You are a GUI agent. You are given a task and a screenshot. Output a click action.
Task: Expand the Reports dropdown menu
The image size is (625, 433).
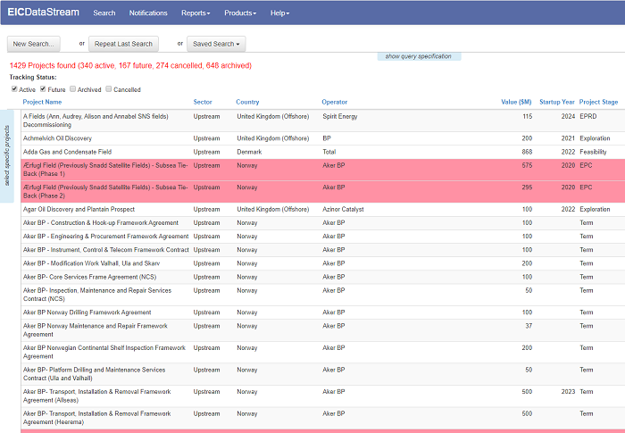coord(196,12)
